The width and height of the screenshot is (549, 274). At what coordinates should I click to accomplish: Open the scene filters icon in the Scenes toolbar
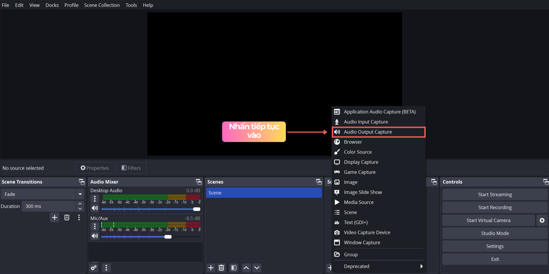click(234, 268)
